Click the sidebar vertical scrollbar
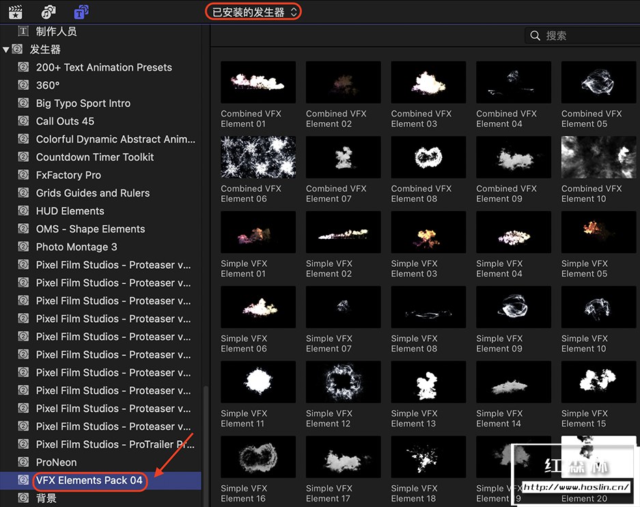 click(206, 446)
